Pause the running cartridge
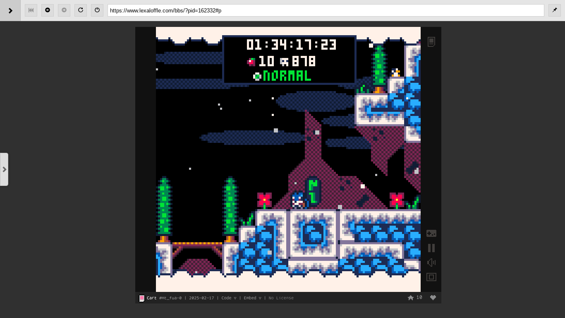Screen dimensions: 565x318 (431, 248)
